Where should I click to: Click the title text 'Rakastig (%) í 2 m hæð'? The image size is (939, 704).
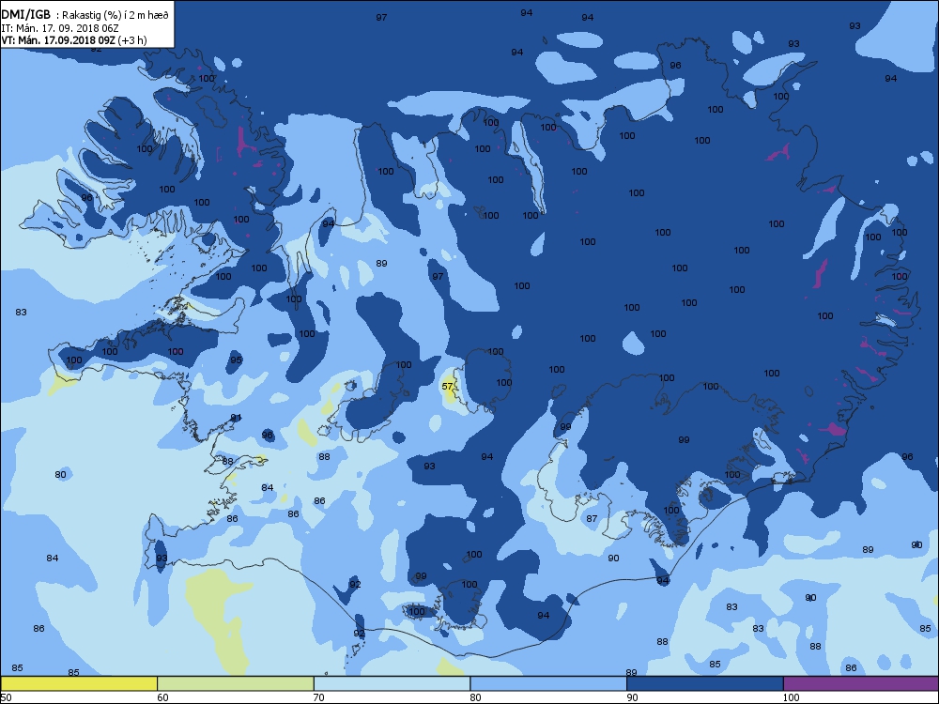113,16
